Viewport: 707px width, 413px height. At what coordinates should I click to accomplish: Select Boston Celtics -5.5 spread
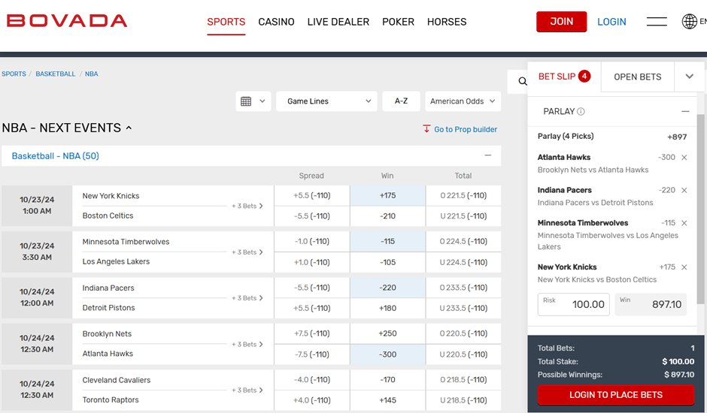311,216
